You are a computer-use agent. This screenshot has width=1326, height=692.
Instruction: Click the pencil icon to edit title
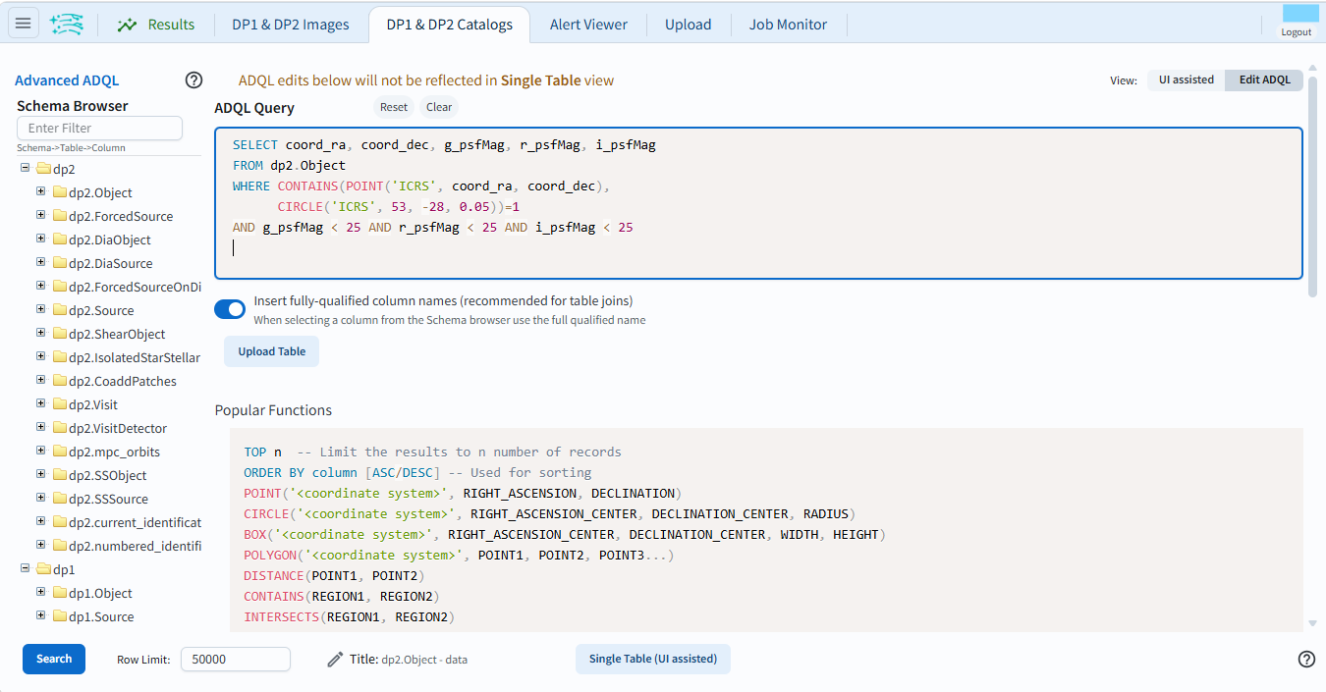(335, 660)
